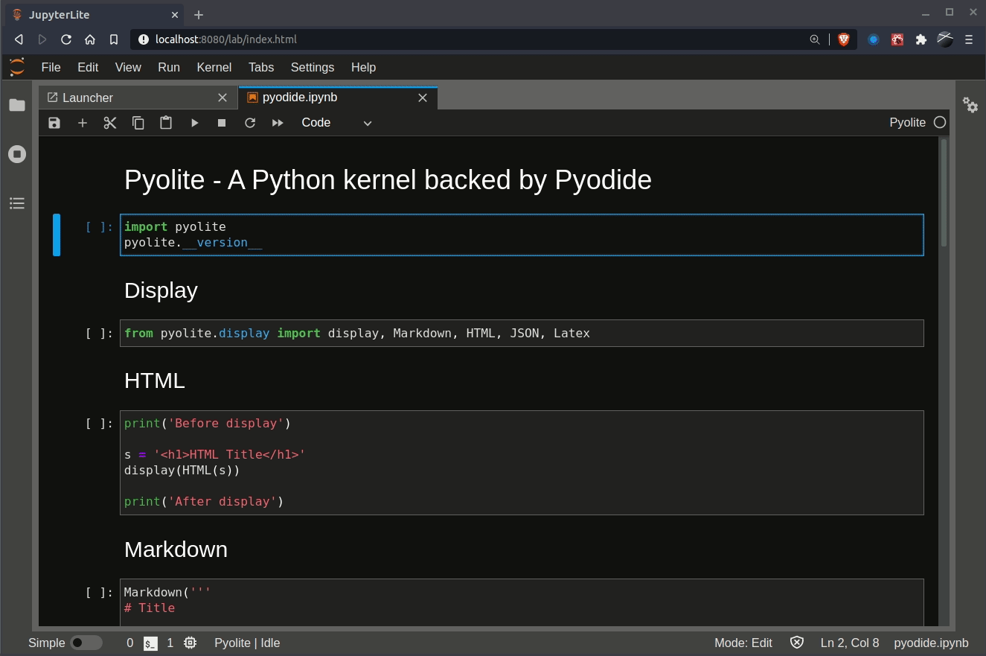Open the File Browser sidebar
The width and height of the screenshot is (986, 656).
[x=17, y=105]
